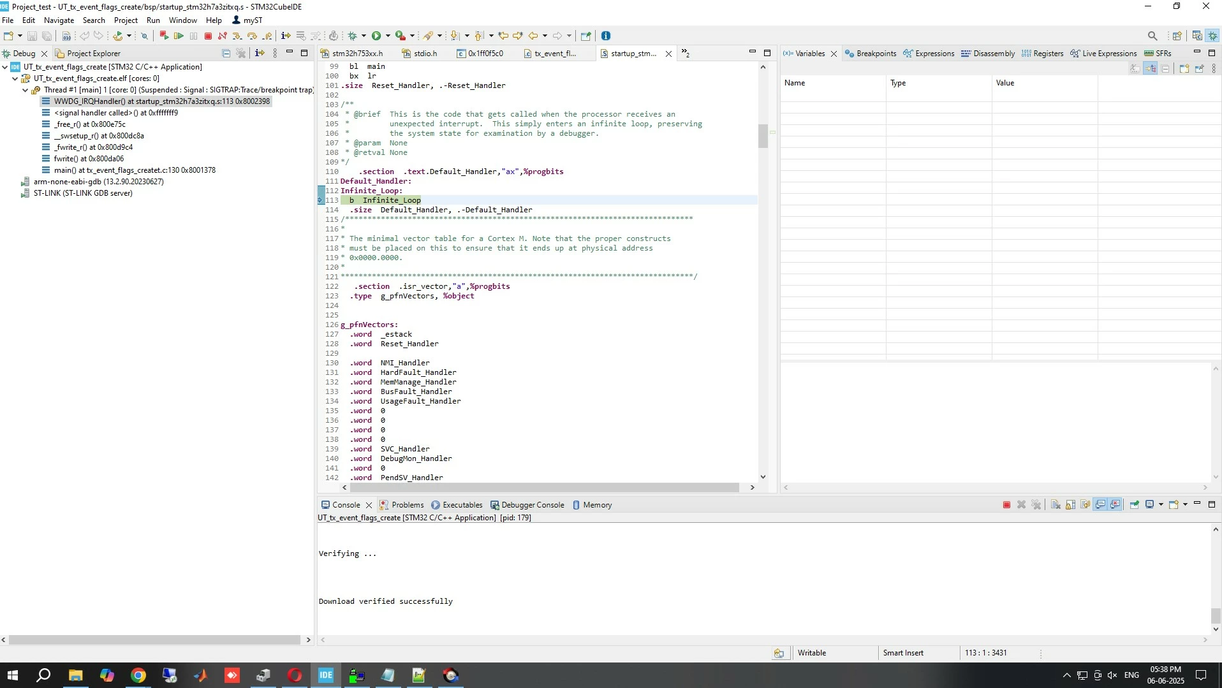Open the stm32h753xx.h editor tab
This screenshot has height=688, width=1222.
352,54
